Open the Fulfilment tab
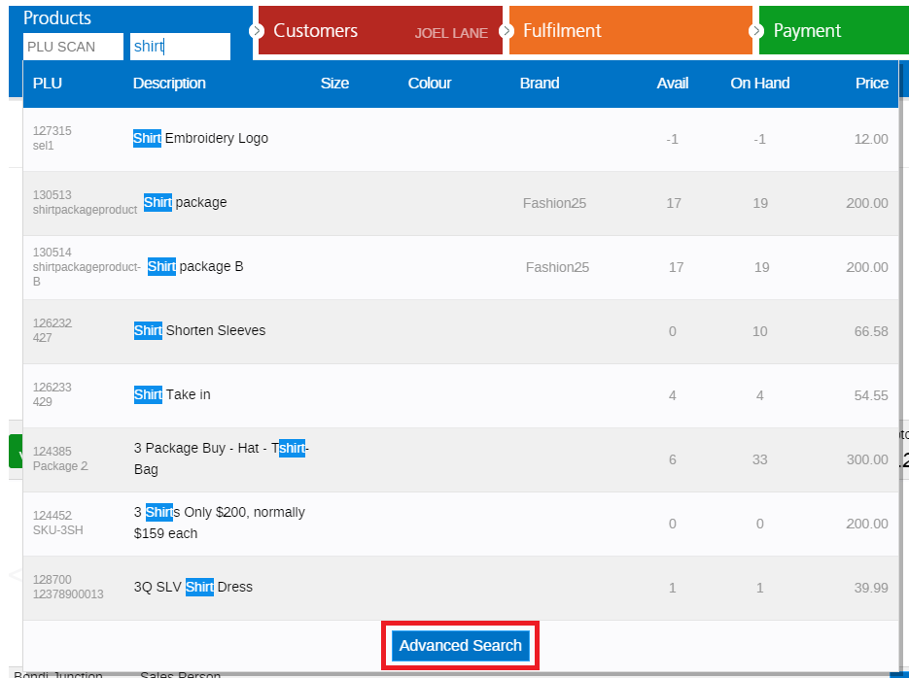 pos(631,30)
